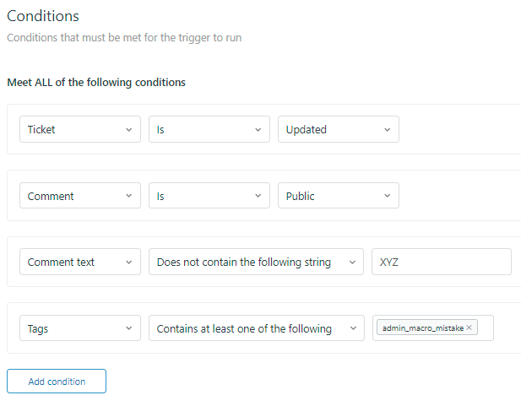The width and height of the screenshot is (521, 406).
Task: Click the chevron next to Comment field
Action: [128, 196]
